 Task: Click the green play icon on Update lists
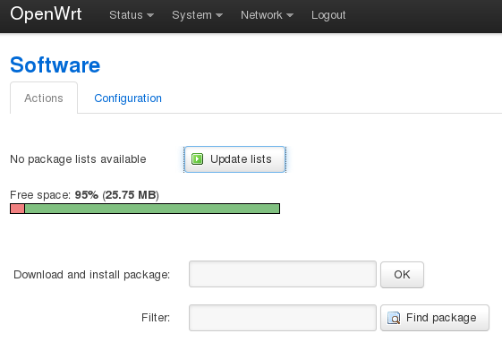197,158
